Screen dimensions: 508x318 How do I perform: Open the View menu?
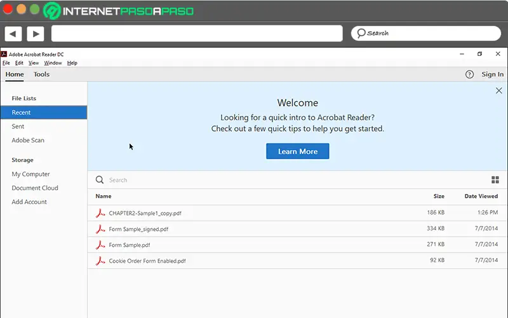(x=34, y=63)
